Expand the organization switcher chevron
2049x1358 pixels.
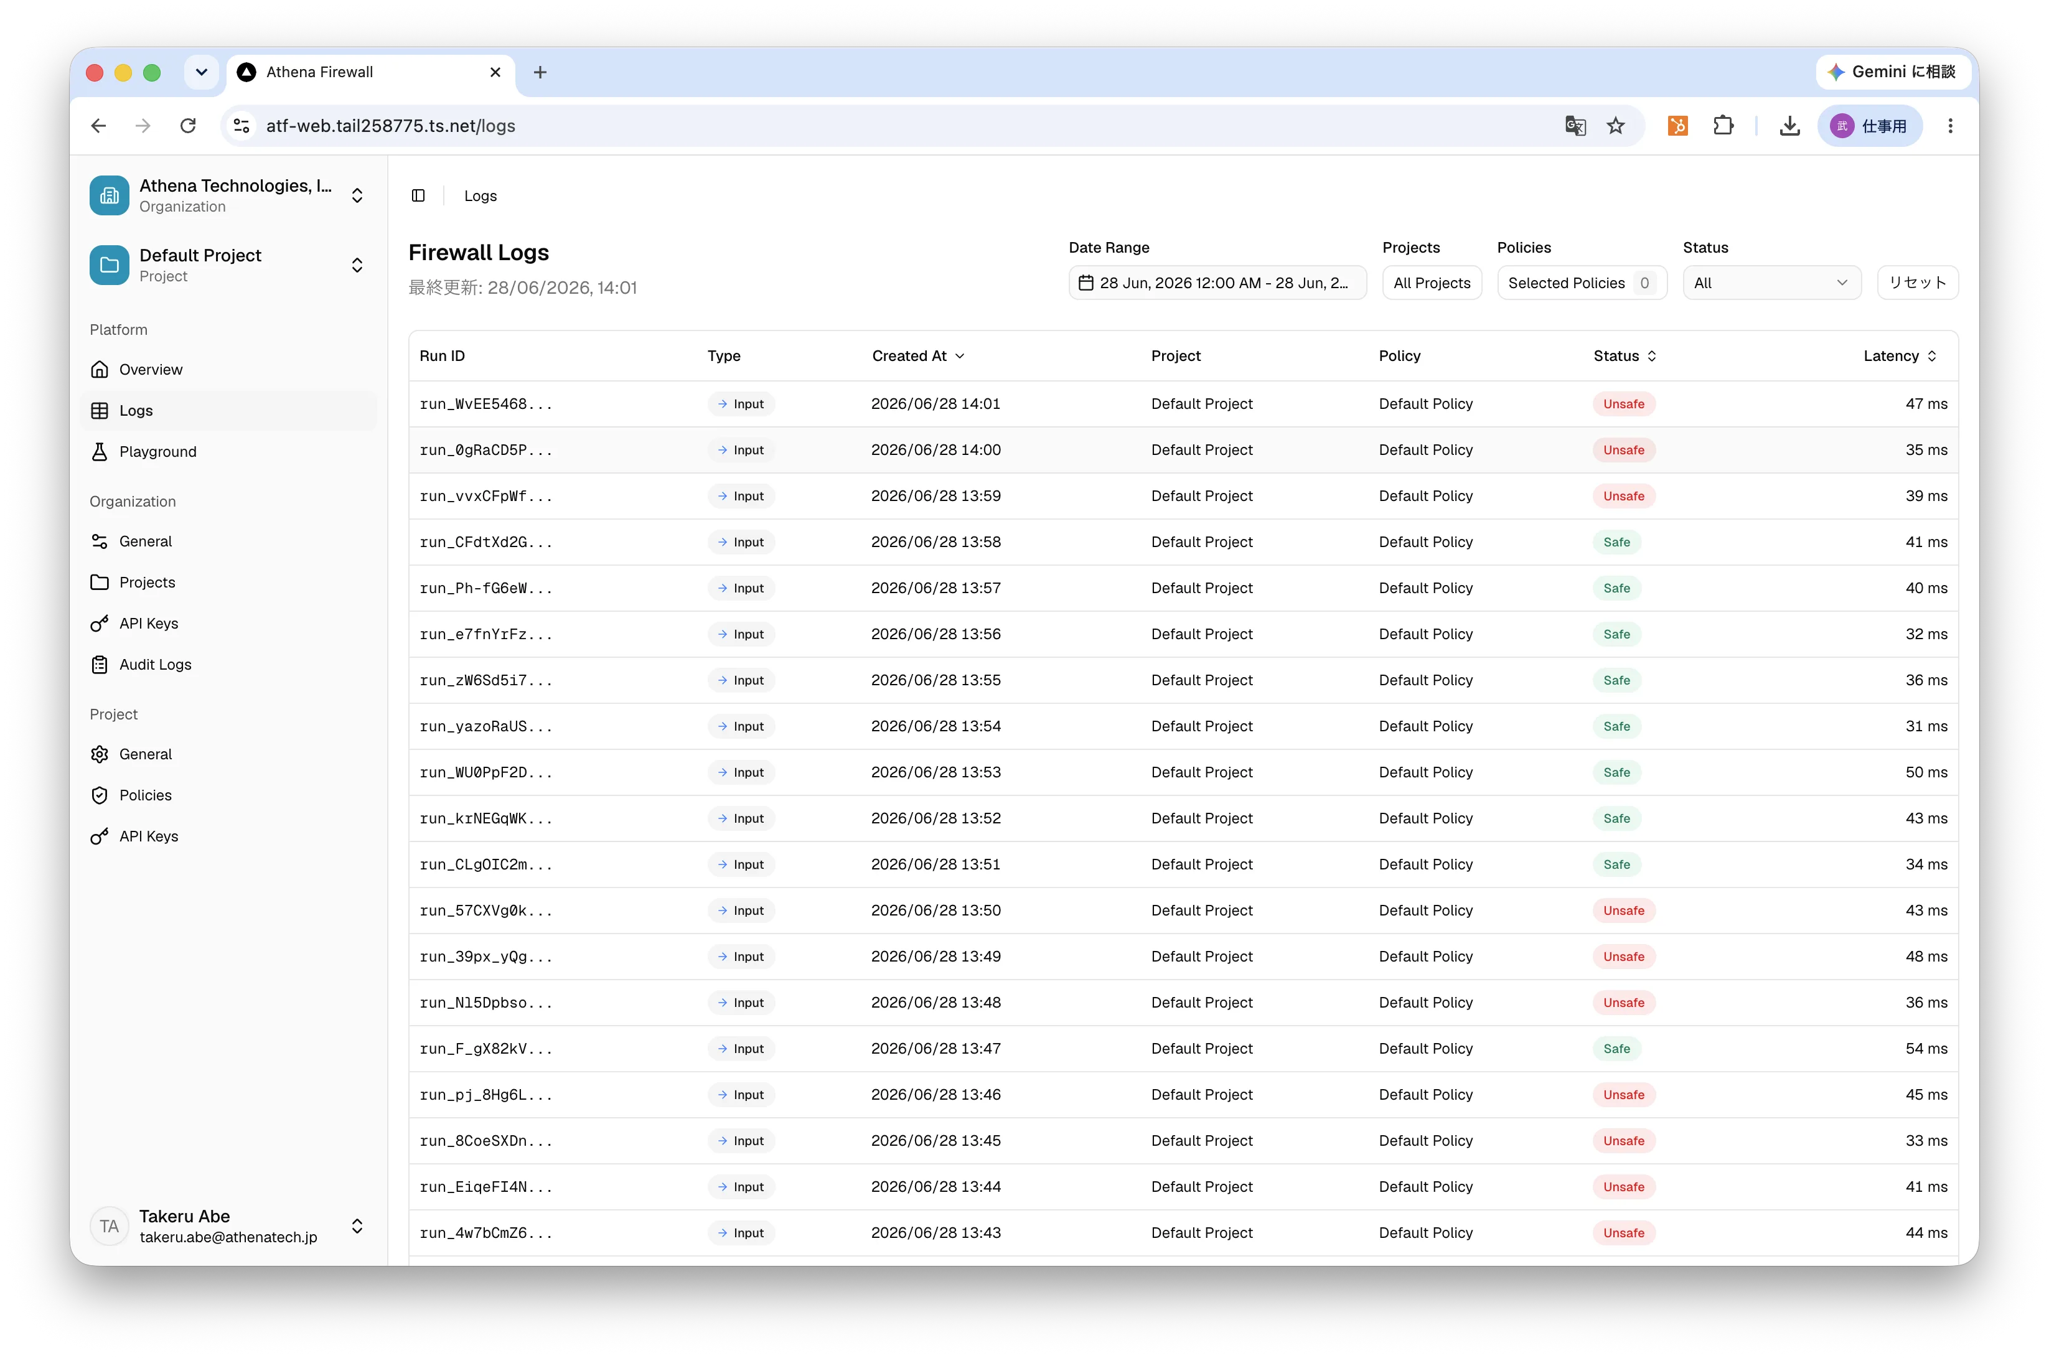click(357, 195)
